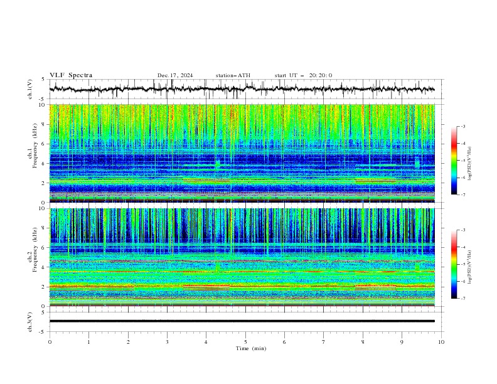Click the "-5" tick on ch.2 colorbar
This screenshot has height=384, width=497.
click(x=463, y=264)
